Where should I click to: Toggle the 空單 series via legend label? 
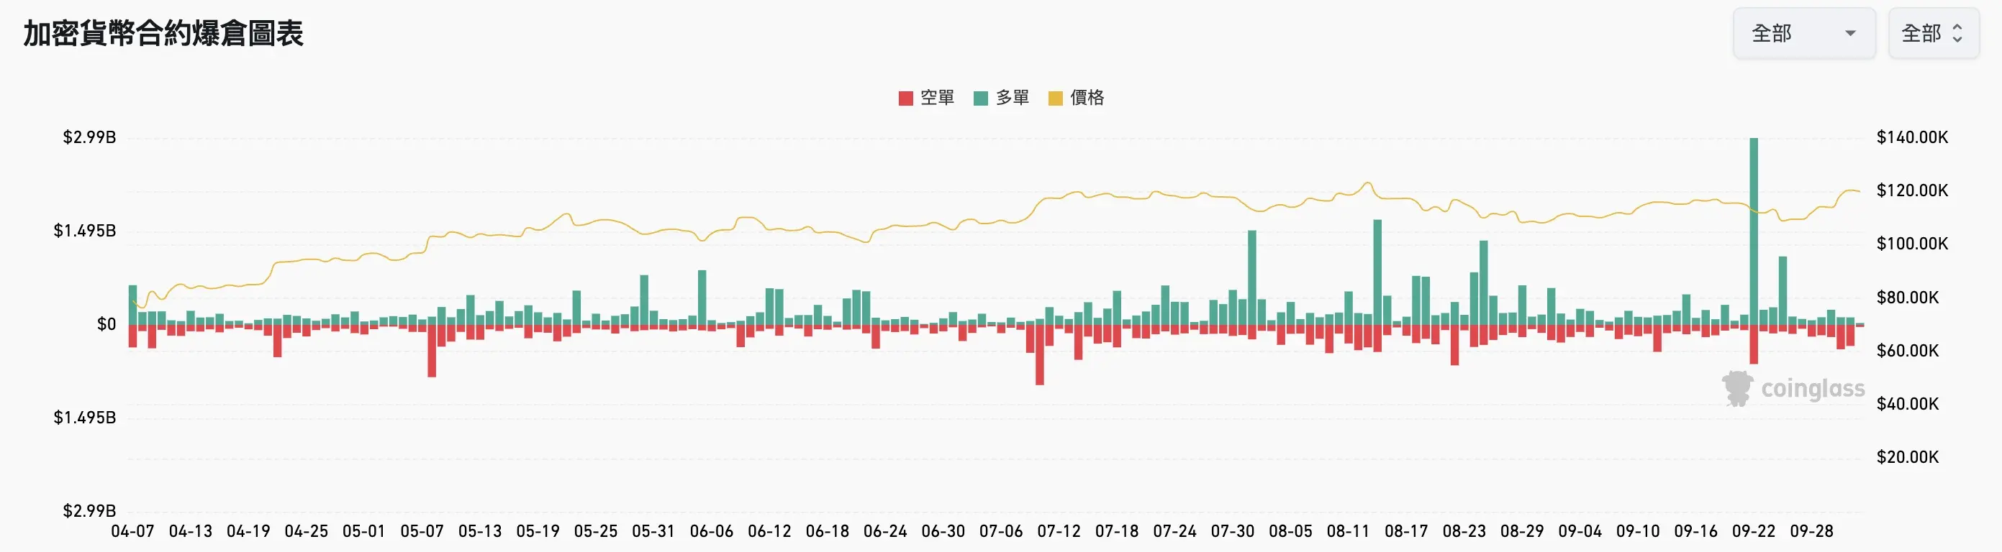pos(936,98)
